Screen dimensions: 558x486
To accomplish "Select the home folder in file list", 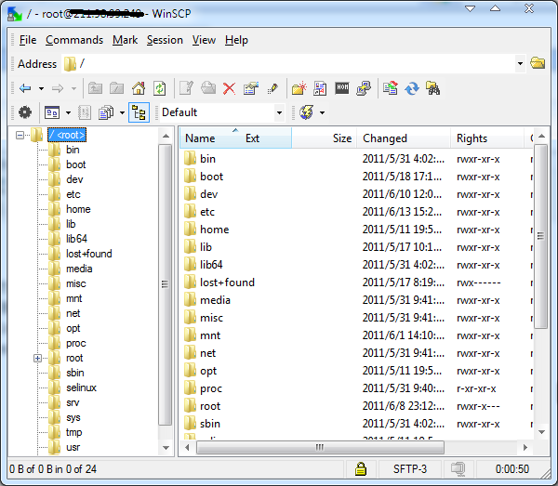I will (x=214, y=230).
